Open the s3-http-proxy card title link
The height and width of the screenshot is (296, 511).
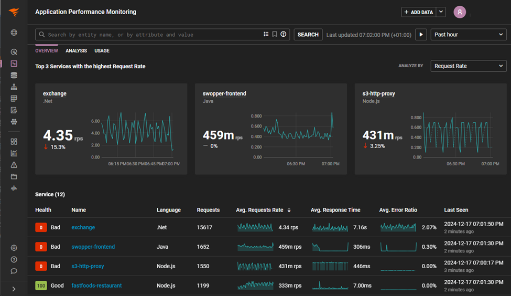pos(379,93)
